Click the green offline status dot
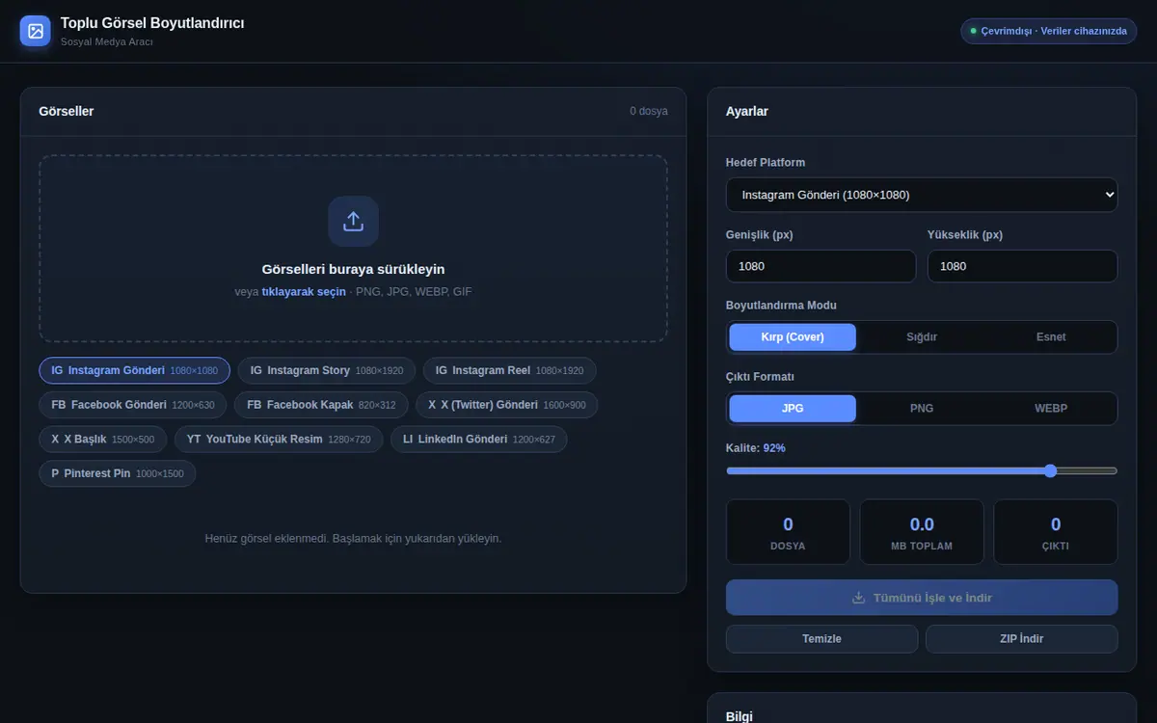The height and width of the screenshot is (723, 1157). pos(973,31)
